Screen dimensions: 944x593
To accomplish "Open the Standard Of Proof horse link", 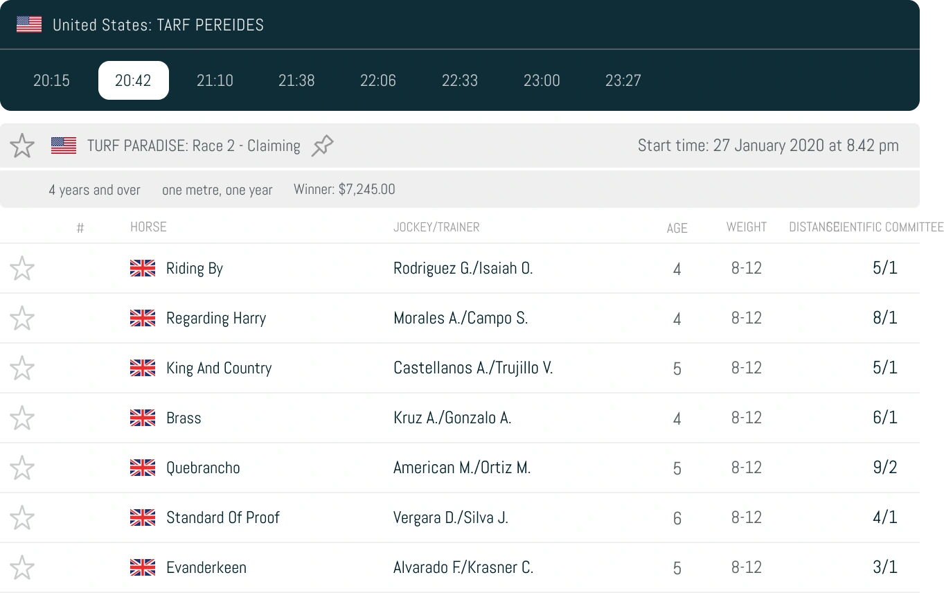I will coord(223,517).
